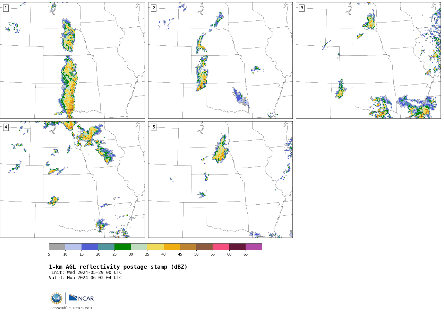This screenshot has width=444, height=312.
Task: Click the colorbar tick label 5
Action: pos(49,255)
